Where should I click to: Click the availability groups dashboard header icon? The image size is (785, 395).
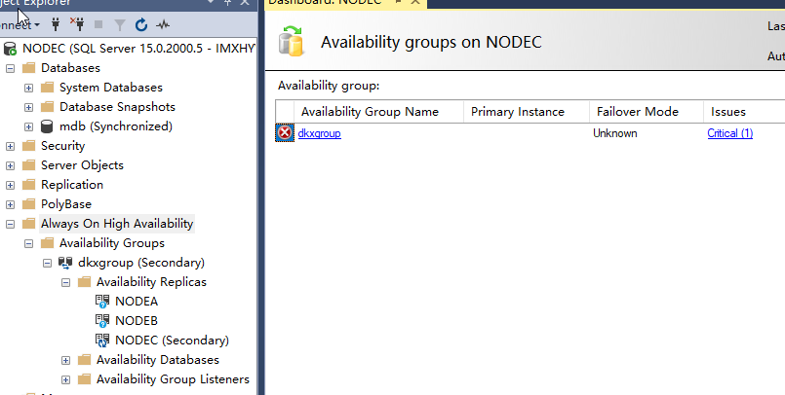(292, 42)
